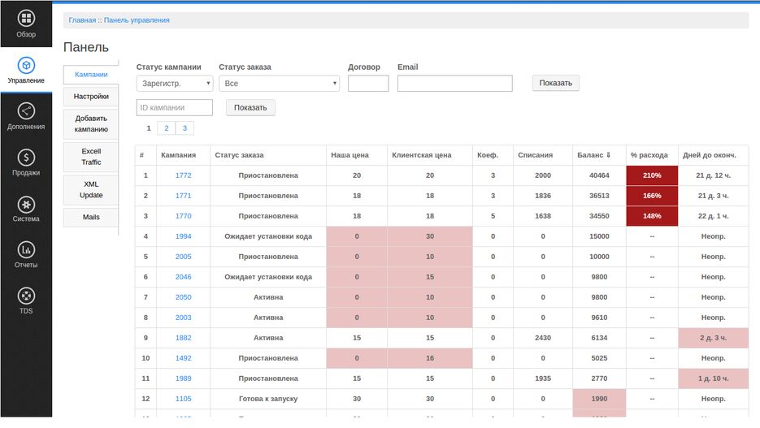The height and width of the screenshot is (428, 760).
Task: Click balance value 36513
Action: (599, 196)
